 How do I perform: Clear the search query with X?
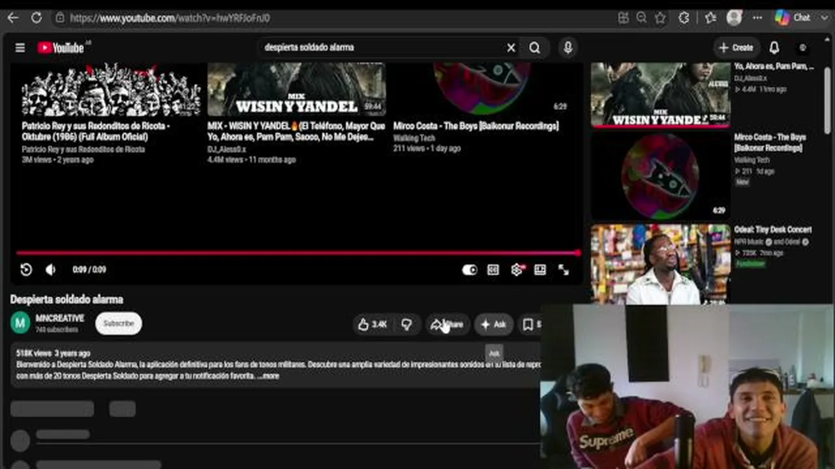(511, 48)
